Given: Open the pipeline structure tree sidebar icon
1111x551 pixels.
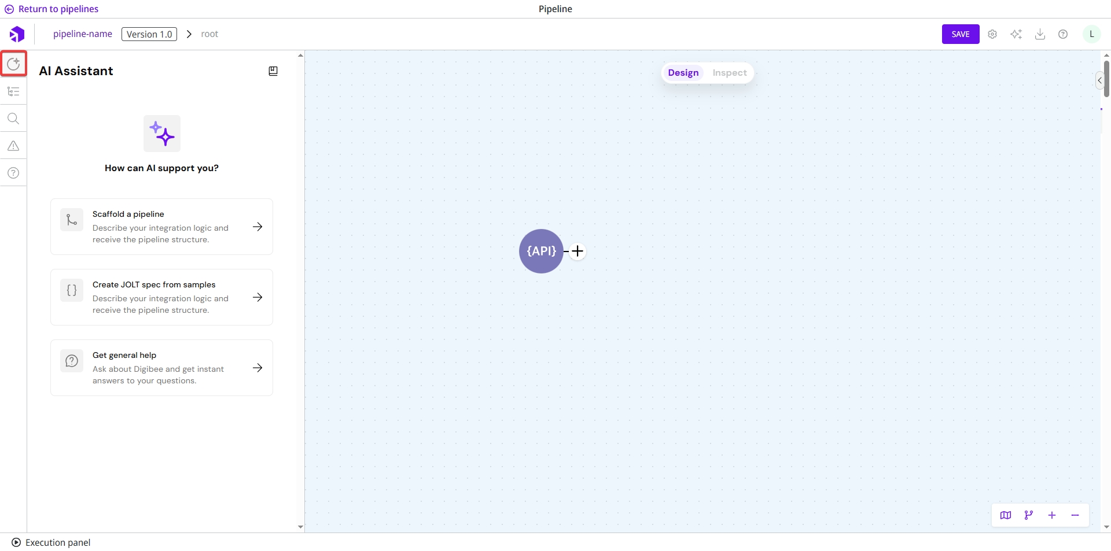Looking at the screenshot, I should point(13,91).
